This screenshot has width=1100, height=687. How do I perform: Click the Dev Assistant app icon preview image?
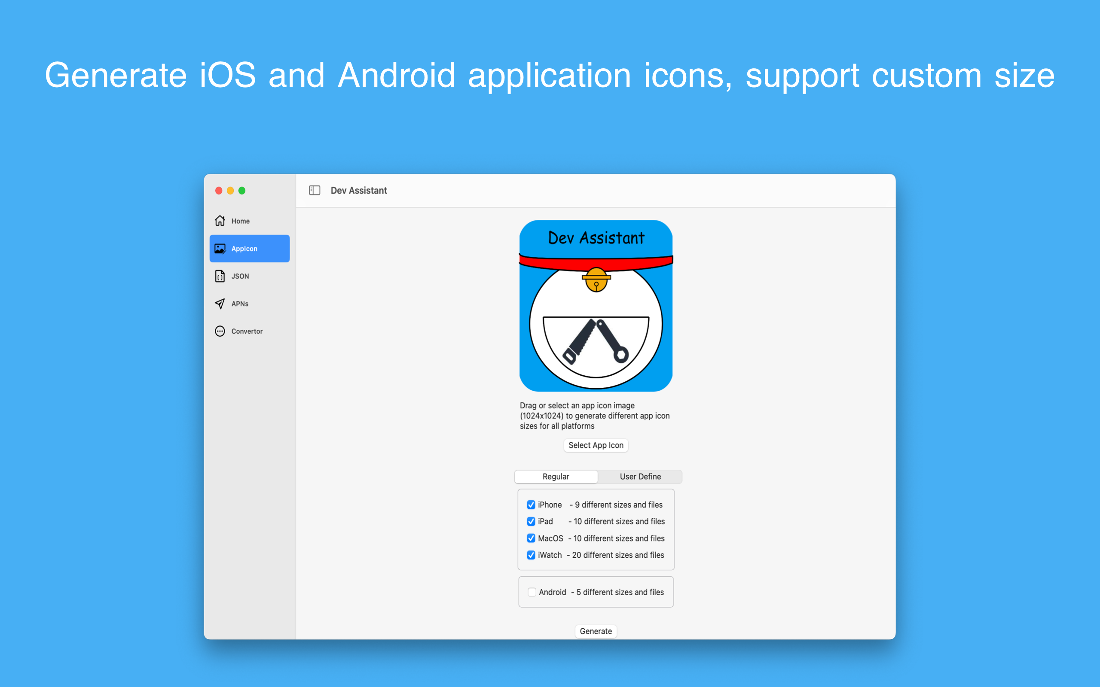point(596,306)
